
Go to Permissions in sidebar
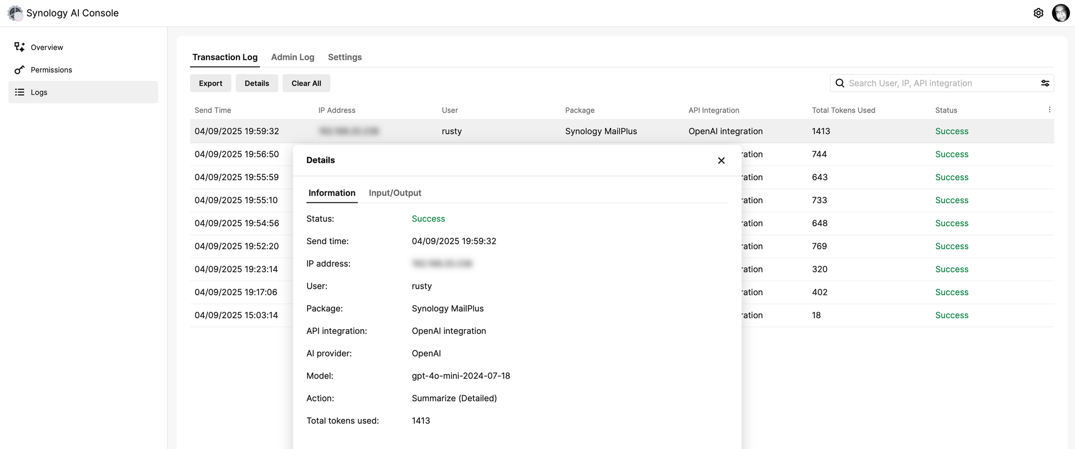tap(83, 70)
